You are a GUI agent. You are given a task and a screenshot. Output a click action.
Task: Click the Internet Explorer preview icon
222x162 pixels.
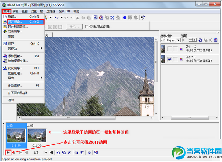[124, 18]
